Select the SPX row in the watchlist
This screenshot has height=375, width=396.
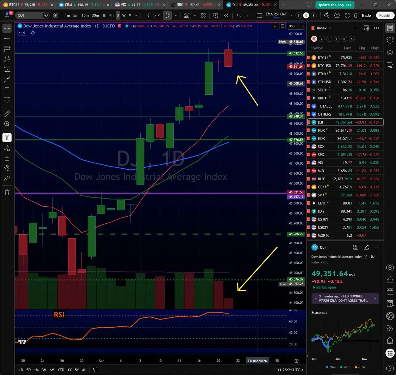[x=345, y=154]
